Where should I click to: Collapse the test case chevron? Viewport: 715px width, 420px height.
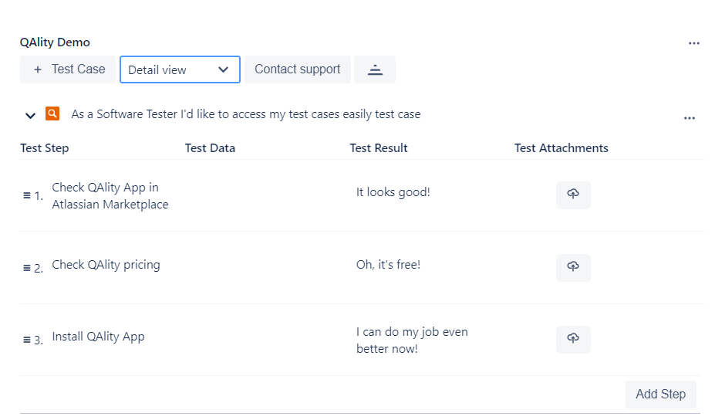(x=30, y=116)
